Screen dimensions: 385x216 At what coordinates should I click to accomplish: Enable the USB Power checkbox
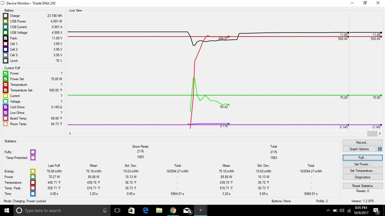pyautogui.click(x=6, y=21)
